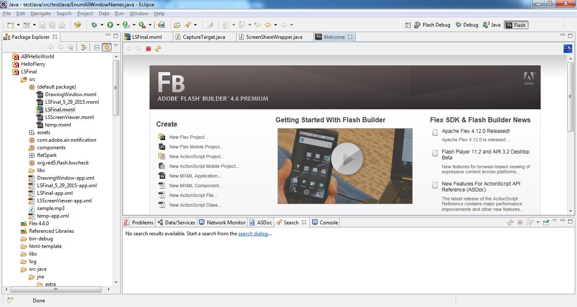Open the Debug button dropdown arrow
The image size is (577, 307).
[x=102, y=25]
